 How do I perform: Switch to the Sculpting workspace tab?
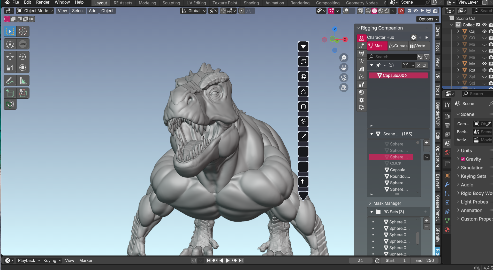(x=171, y=3)
